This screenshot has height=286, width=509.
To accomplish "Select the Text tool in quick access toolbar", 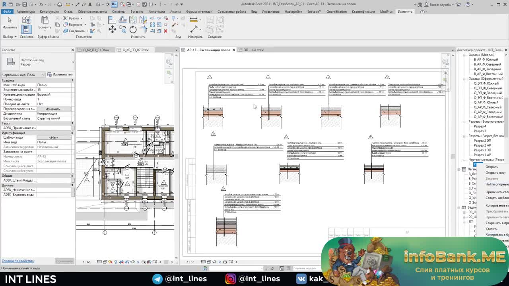I will [x=90, y=4].
